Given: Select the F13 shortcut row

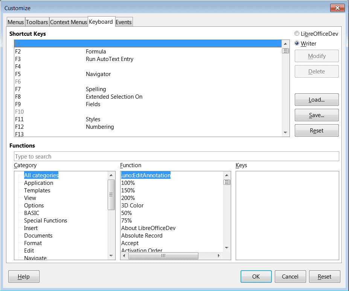Looking at the screenshot, I should coord(148,134).
